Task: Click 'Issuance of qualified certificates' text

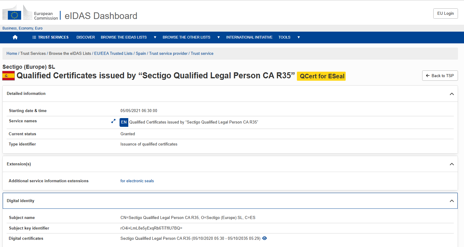Action: pyautogui.click(x=149, y=144)
